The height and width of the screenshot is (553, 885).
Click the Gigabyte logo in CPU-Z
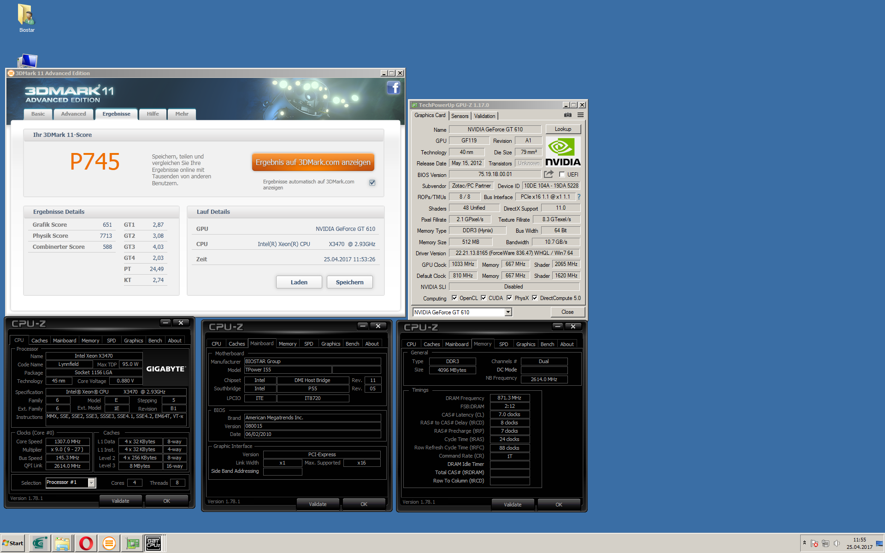[x=166, y=369]
